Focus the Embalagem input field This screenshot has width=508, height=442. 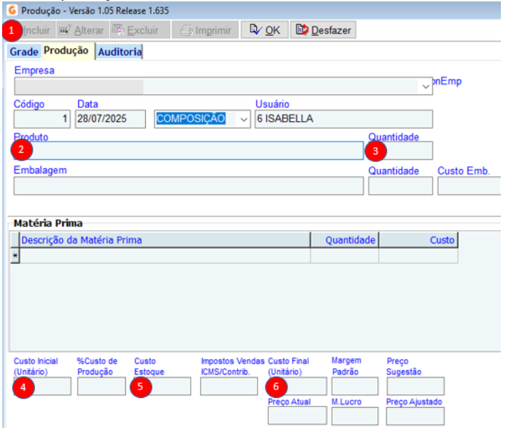[x=189, y=185]
